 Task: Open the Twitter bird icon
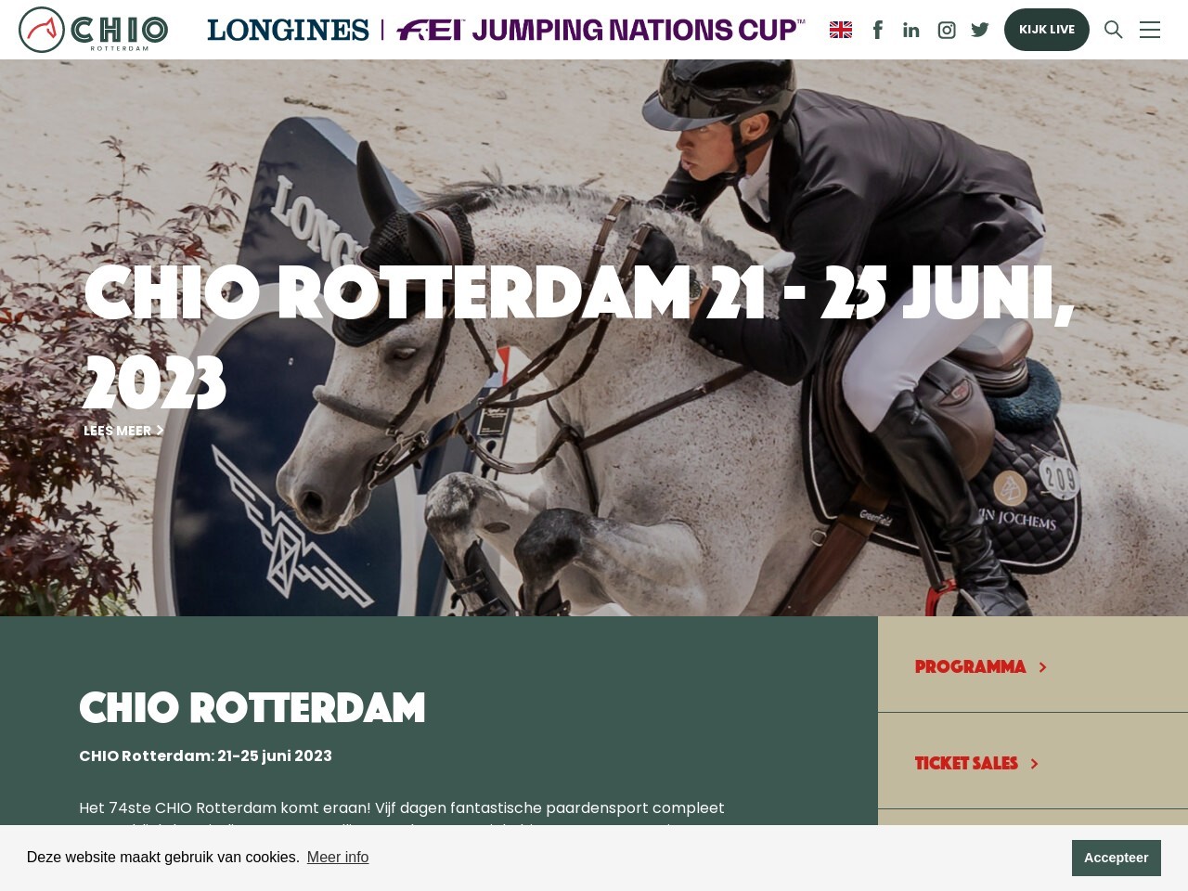pyautogui.click(x=980, y=30)
